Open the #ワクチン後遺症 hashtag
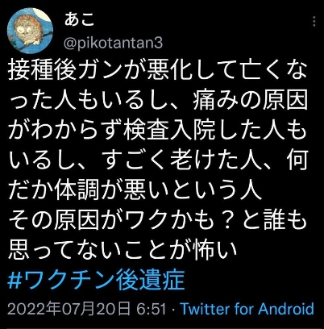324x329 pixels. coord(97,281)
